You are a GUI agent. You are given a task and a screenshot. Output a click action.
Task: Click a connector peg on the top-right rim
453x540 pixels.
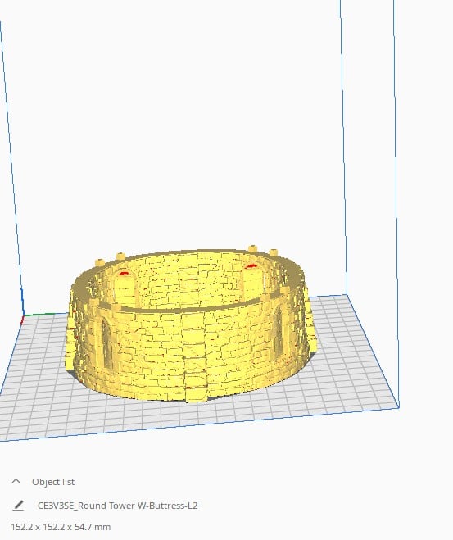point(253,248)
